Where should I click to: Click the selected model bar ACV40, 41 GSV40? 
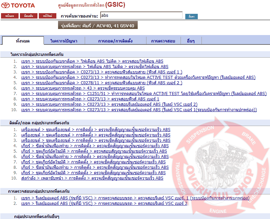tap(98, 26)
